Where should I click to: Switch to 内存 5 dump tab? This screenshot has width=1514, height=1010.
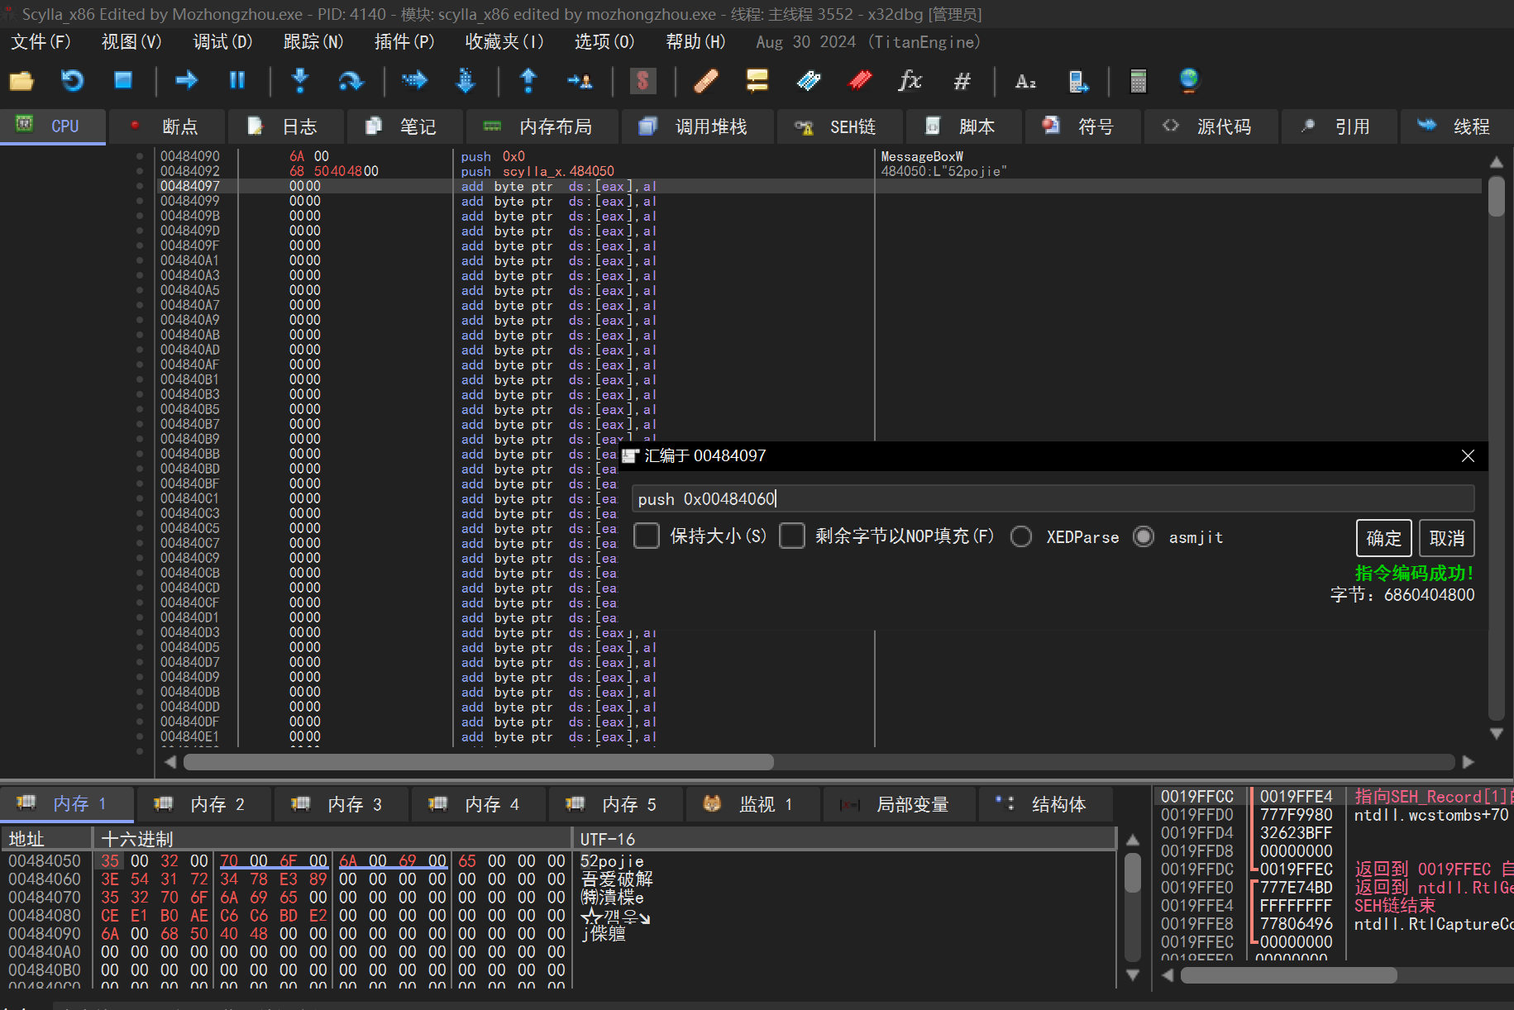point(615,804)
